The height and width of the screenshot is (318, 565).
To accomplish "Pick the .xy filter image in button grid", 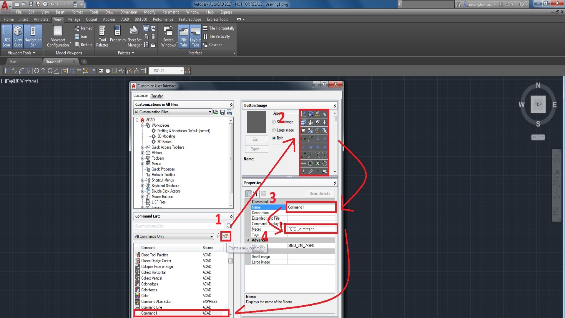I will pyautogui.click(x=310, y=147).
